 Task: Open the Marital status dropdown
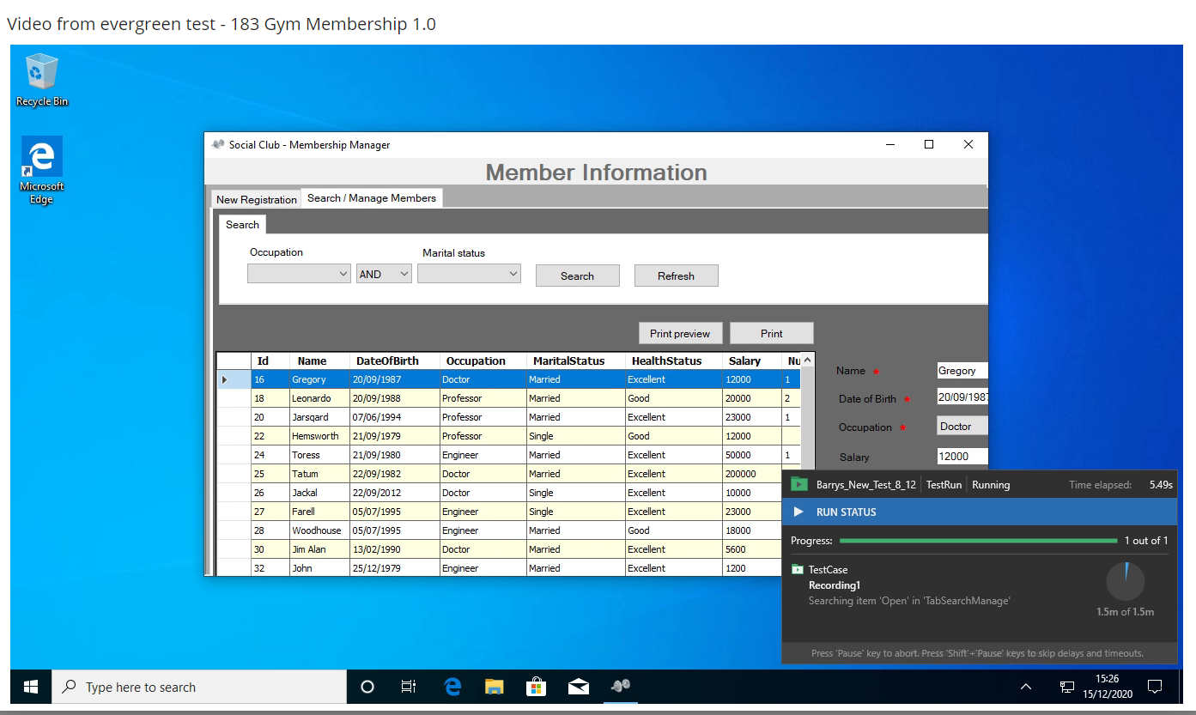coord(470,274)
